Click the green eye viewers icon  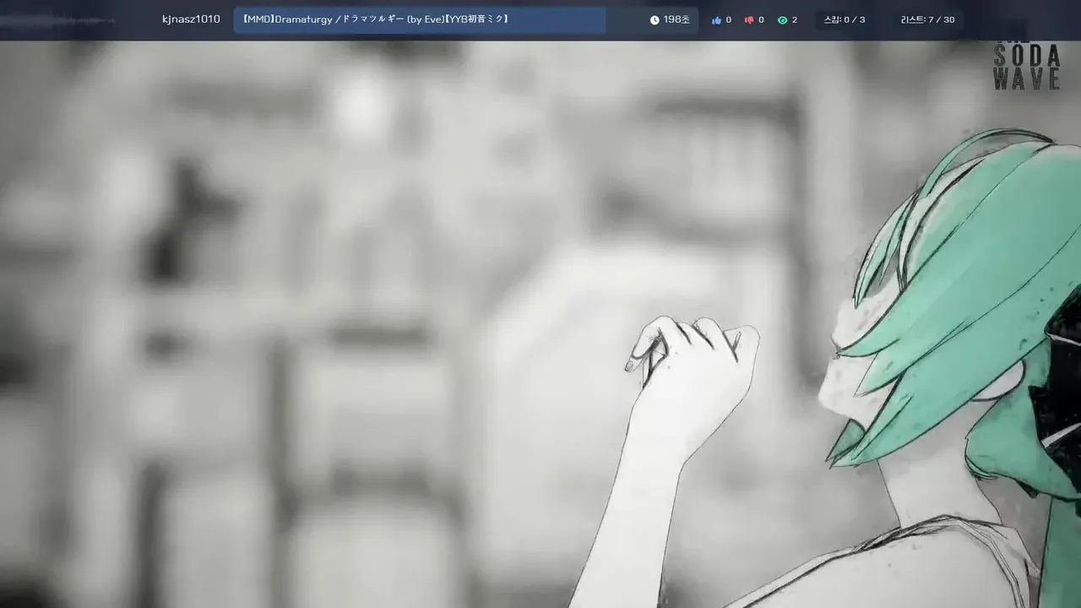782,20
